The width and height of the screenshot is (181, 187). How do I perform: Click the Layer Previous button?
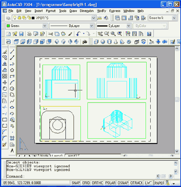click(106, 18)
